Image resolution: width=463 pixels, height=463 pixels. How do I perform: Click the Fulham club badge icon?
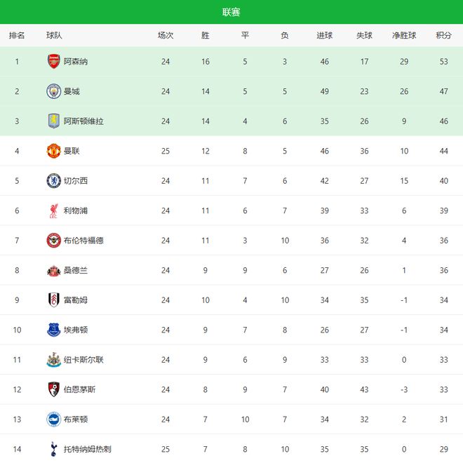pos(54,300)
